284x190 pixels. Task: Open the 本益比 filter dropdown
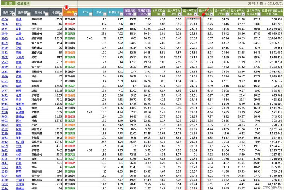pyautogui.click(x=105, y=14)
